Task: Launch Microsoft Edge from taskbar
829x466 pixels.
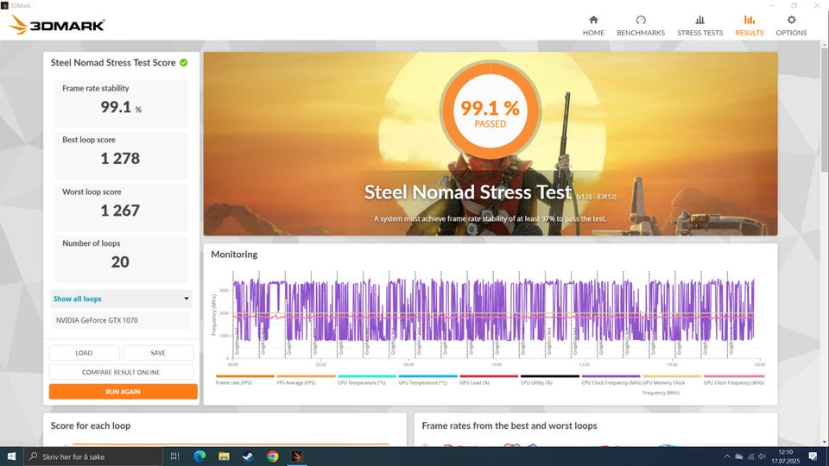Action: [199, 456]
